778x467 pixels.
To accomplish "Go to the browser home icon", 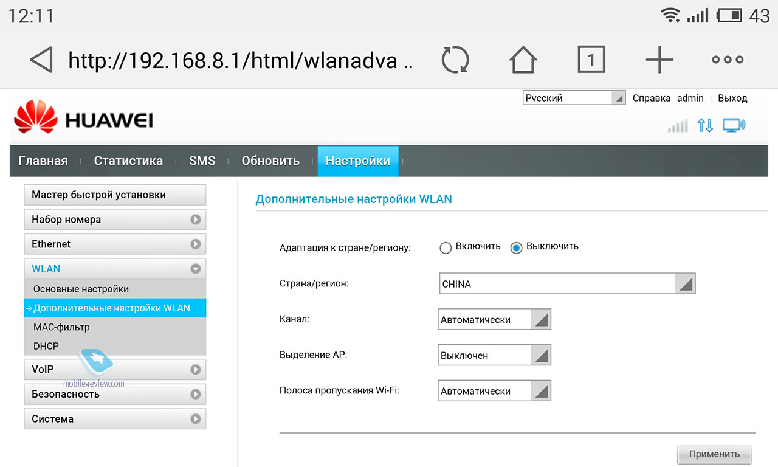I will (523, 60).
